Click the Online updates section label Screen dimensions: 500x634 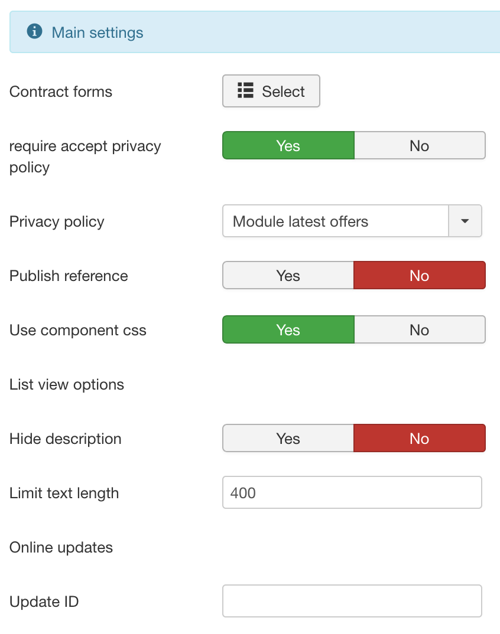61,547
